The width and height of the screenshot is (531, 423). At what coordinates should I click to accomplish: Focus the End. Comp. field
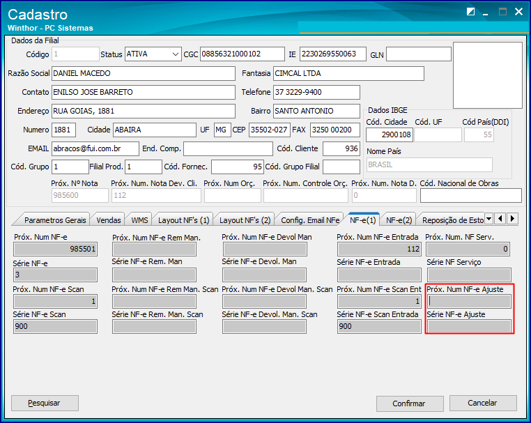pyautogui.click(x=228, y=148)
